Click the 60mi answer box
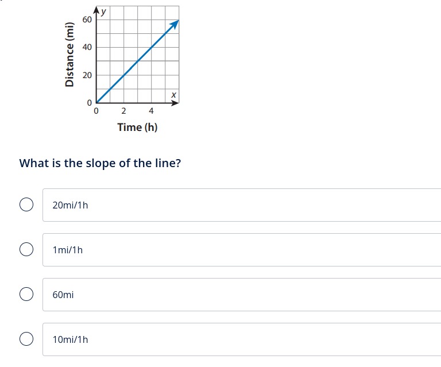Screen dimensions: 441x367 pyautogui.click(x=242, y=295)
